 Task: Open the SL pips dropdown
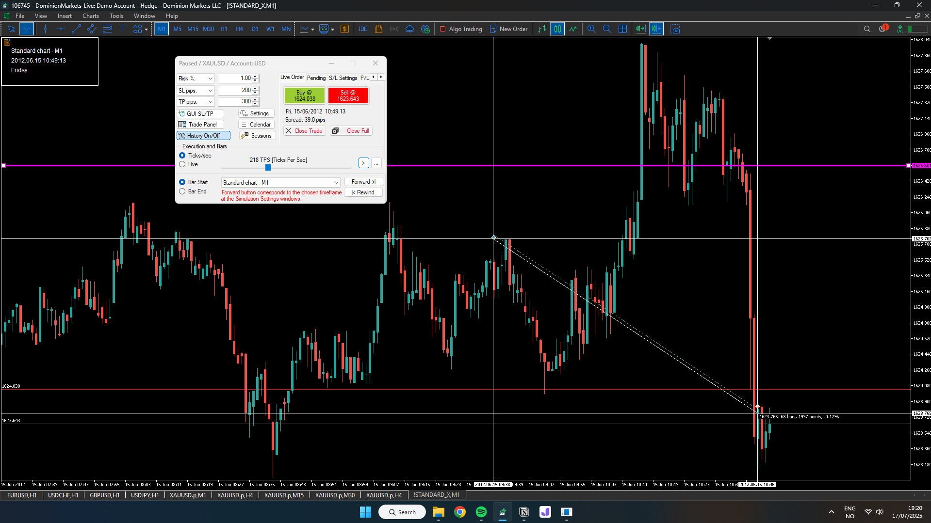tap(196, 91)
